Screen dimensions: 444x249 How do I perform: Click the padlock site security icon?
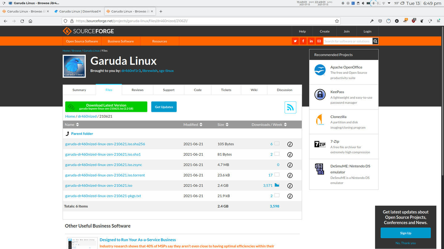(72, 21)
